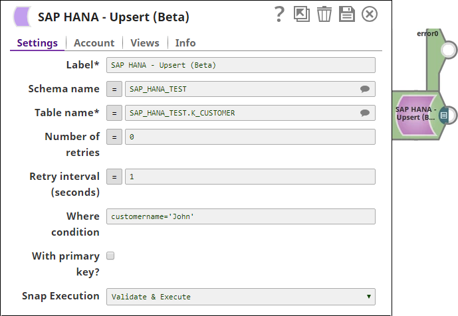Image resolution: width=458 pixels, height=316 pixels.
Task: Save settings with the floppy disk icon
Action: coord(347,14)
